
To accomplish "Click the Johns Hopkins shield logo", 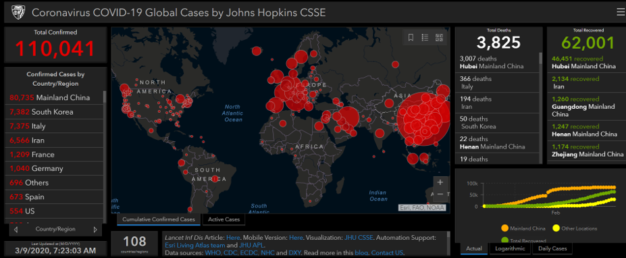I will coord(18,12).
